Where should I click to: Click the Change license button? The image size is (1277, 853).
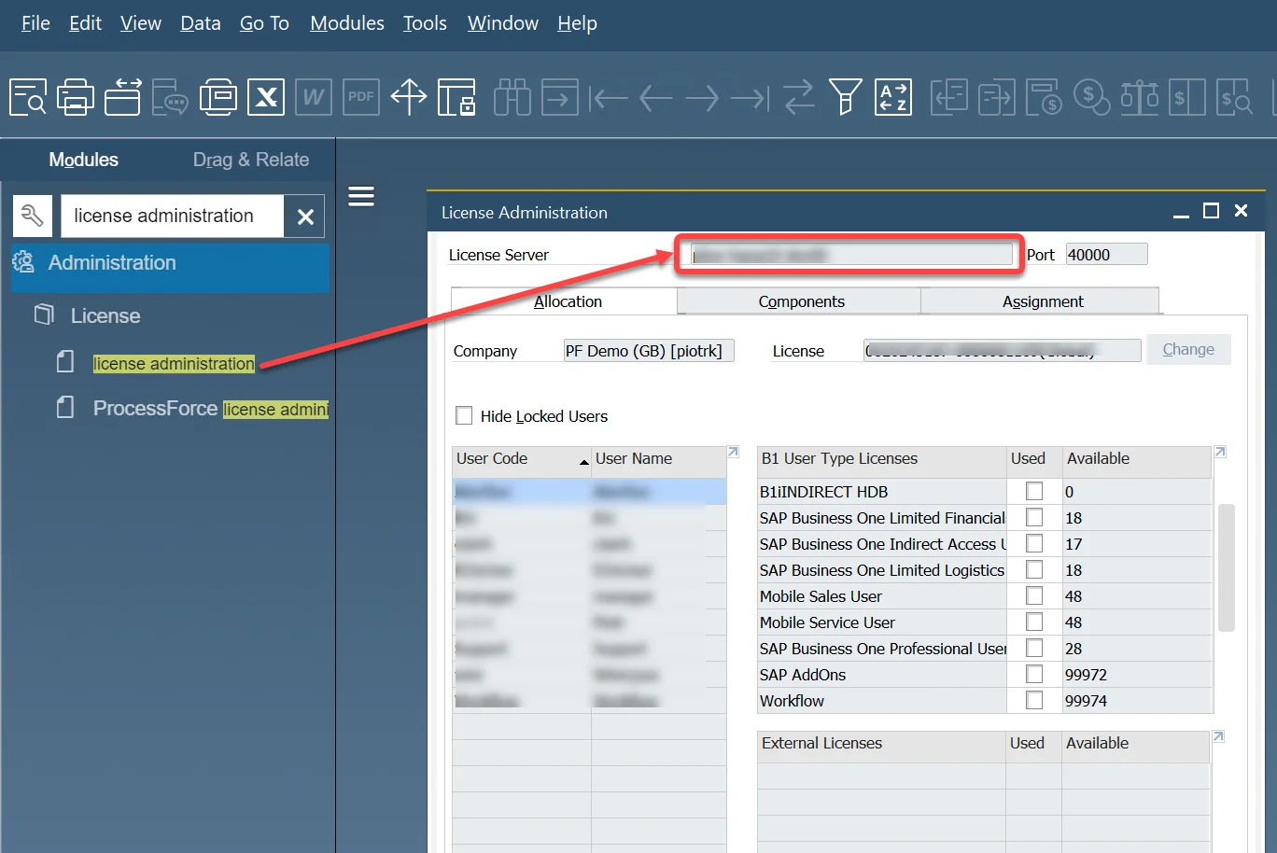[1187, 349]
